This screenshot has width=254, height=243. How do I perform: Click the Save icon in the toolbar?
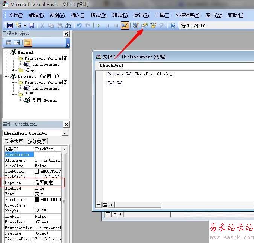coord(32,25)
